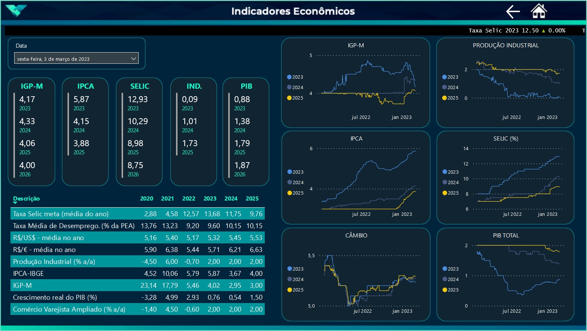Click the chevron of the date selector
587x331 pixels.
tap(134, 59)
